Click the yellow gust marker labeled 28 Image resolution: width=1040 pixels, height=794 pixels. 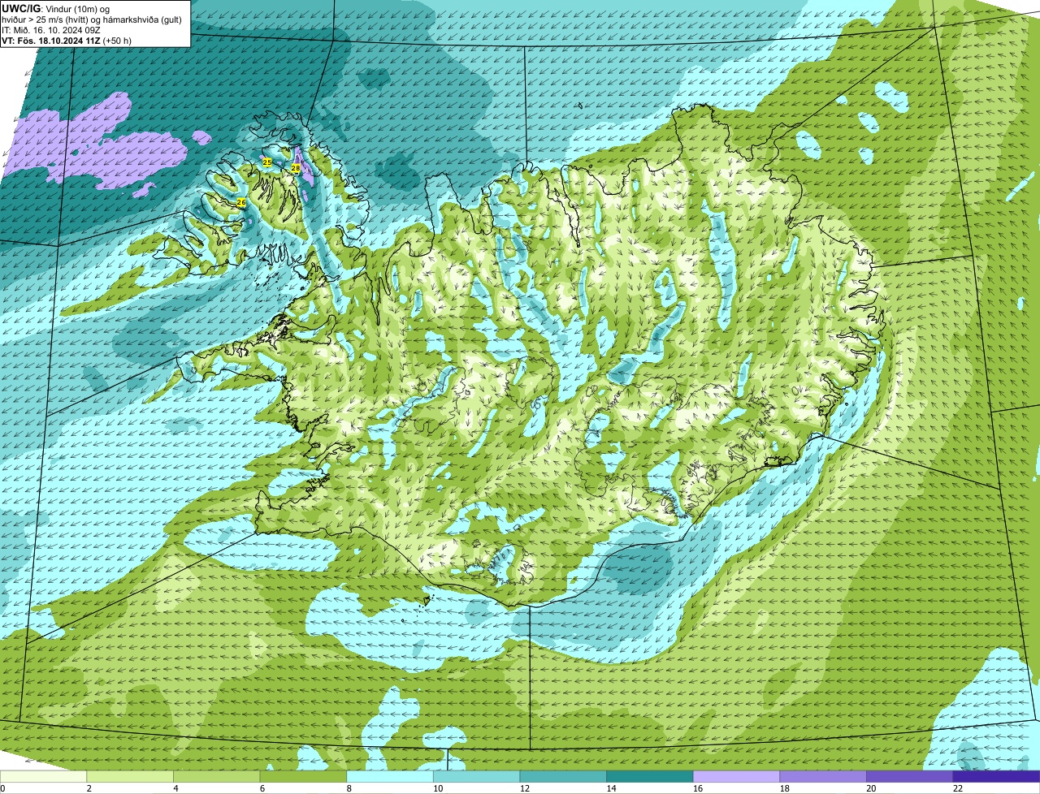point(296,168)
